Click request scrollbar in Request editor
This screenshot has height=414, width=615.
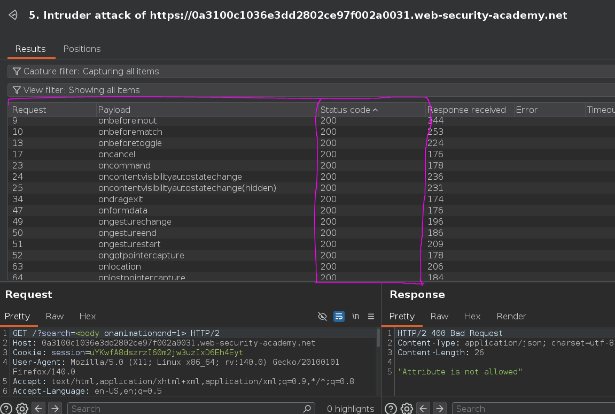point(378,338)
